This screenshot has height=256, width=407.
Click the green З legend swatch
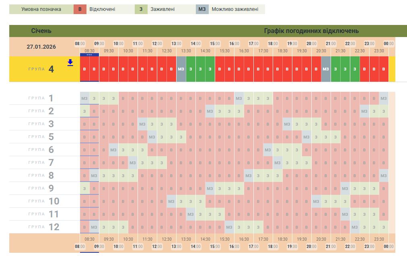pos(141,9)
